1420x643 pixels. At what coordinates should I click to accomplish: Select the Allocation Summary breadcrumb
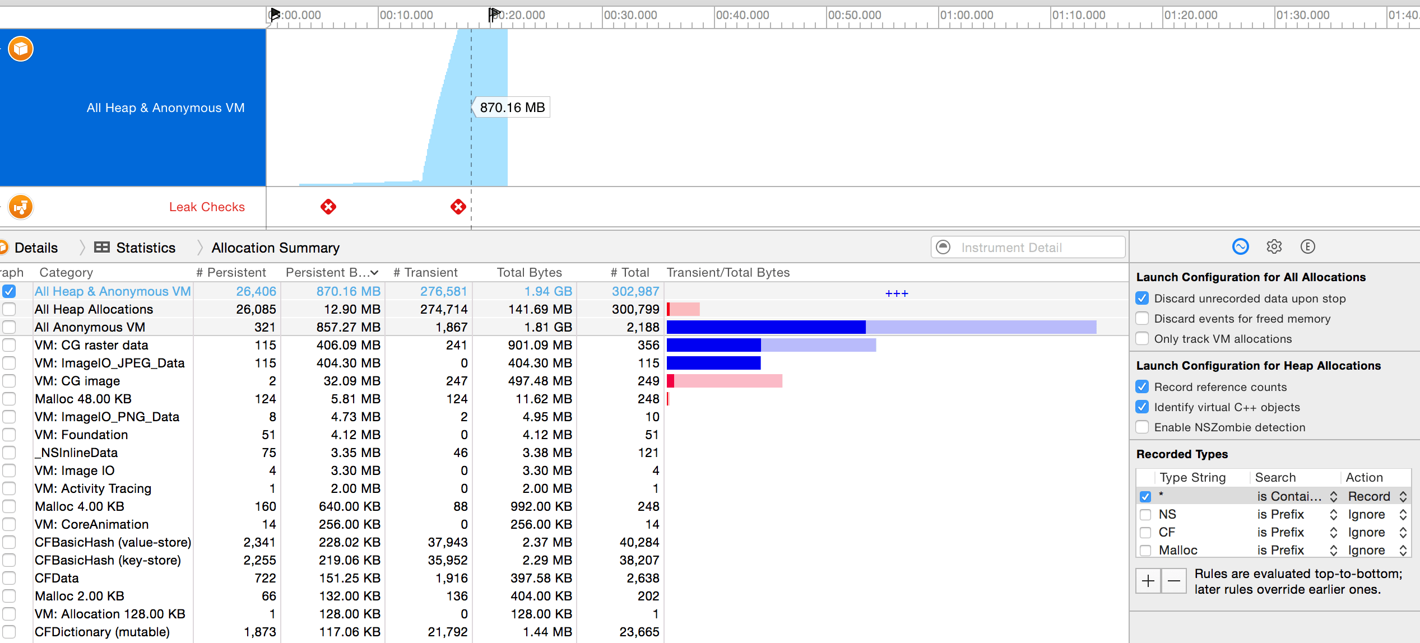[275, 248]
